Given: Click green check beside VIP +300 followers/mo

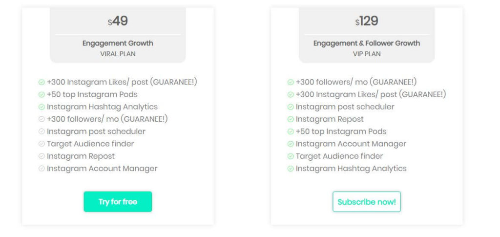Looking at the screenshot, I should [291, 82].
